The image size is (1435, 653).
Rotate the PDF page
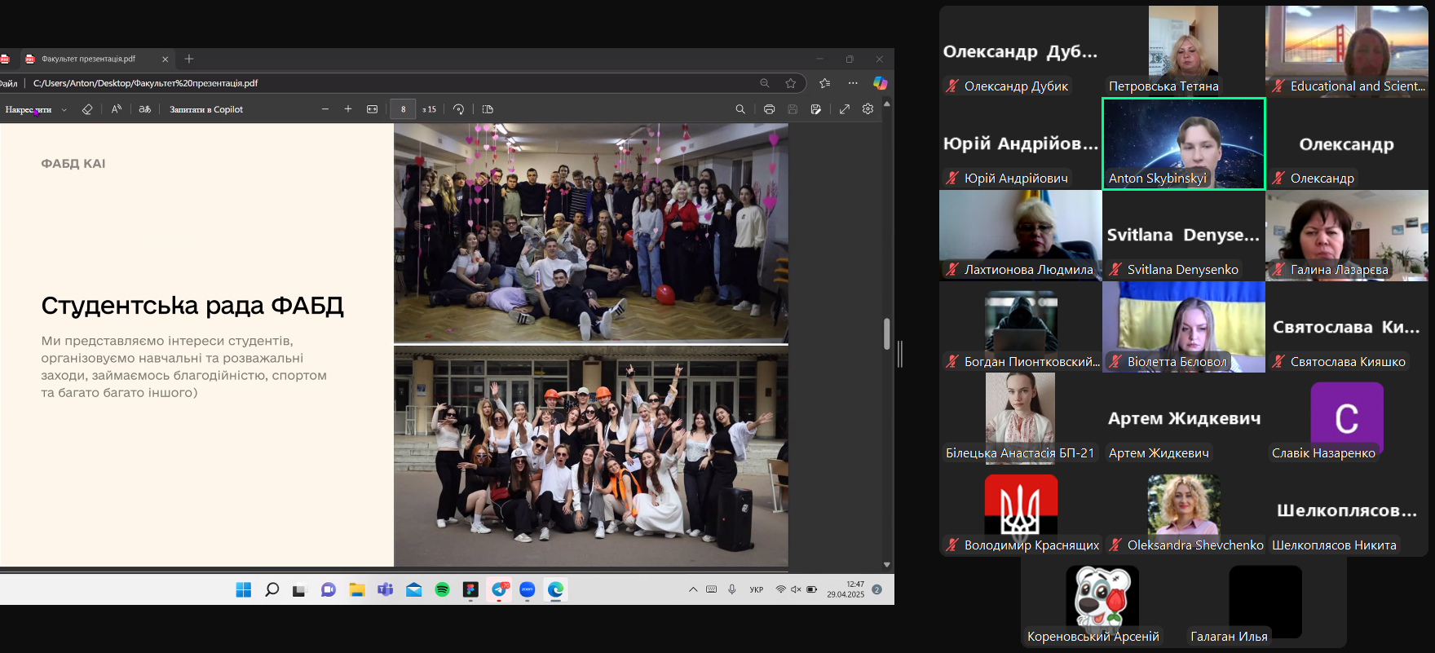point(459,109)
